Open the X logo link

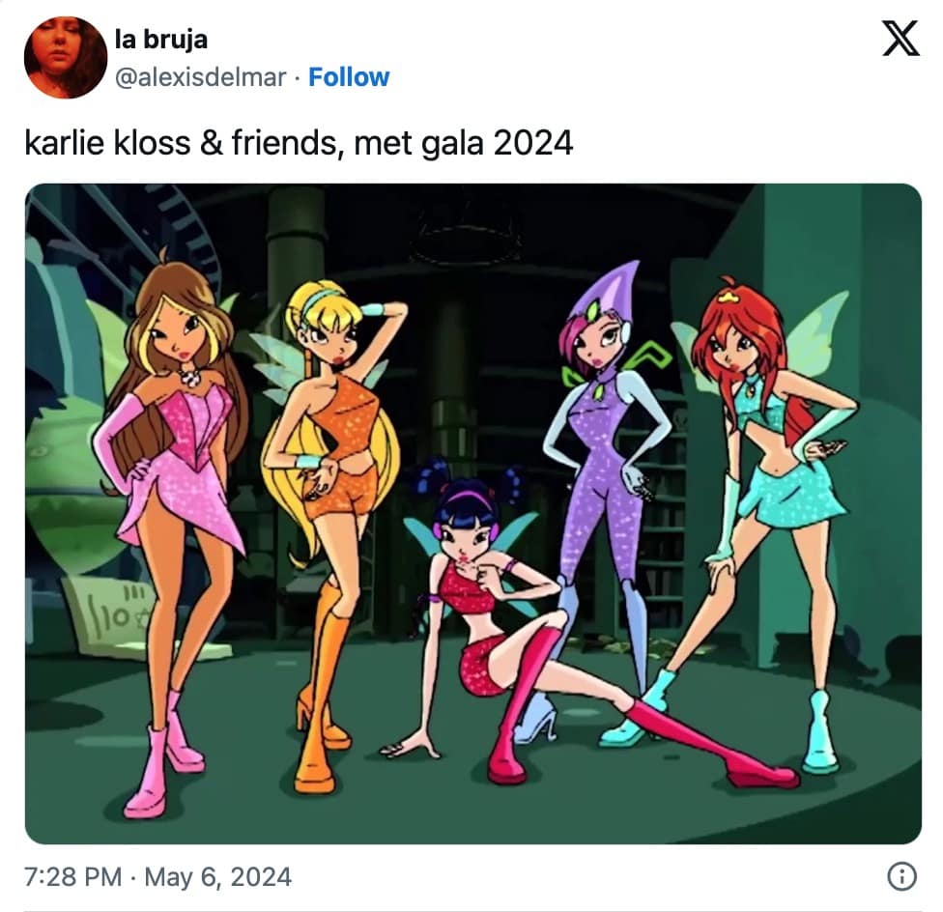click(x=900, y=39)
